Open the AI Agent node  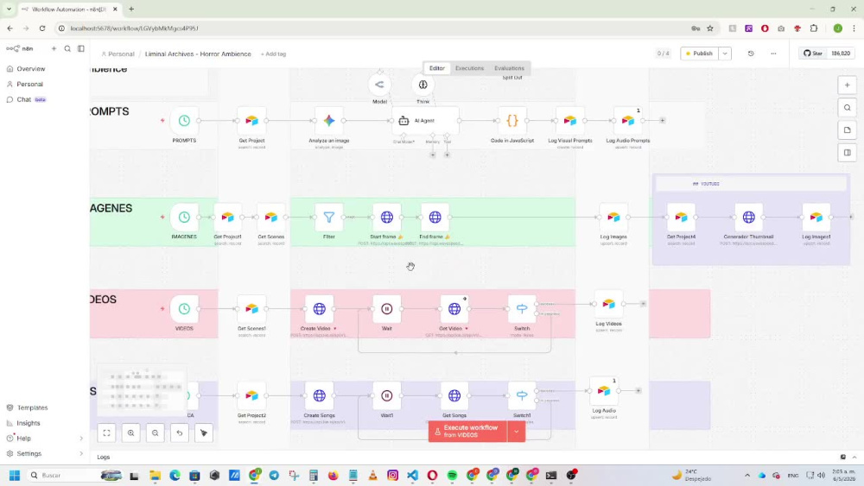pyautogui.click(x=425, y=121)
